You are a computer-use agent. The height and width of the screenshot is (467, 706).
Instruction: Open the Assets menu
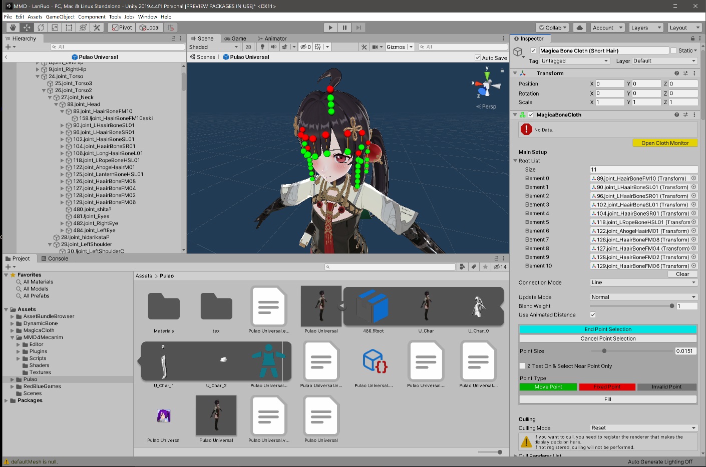click(x=35, y=16)
